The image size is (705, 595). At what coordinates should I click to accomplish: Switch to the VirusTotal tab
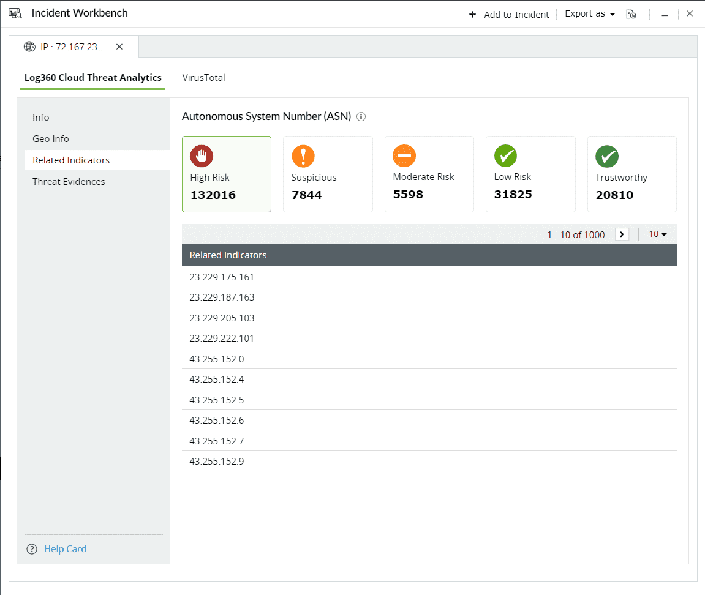[203, 78]
